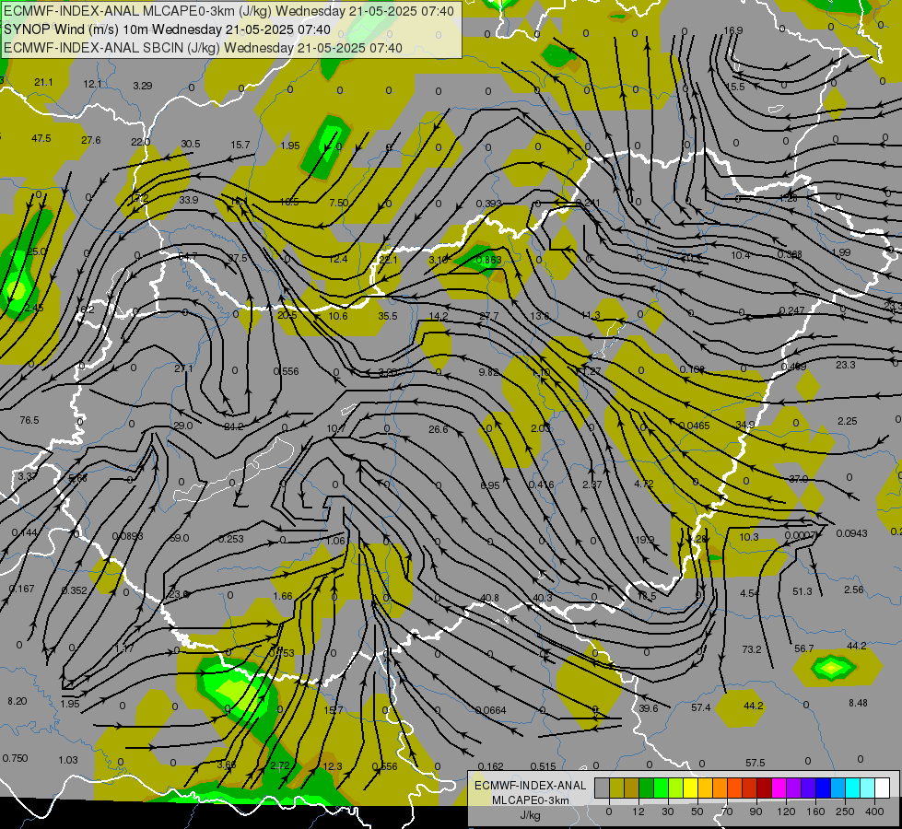The height and width of the screenshot is (829, 902).
Task: Click the map value 56.7
Action: pyautogui.click(x=803, y=648)
